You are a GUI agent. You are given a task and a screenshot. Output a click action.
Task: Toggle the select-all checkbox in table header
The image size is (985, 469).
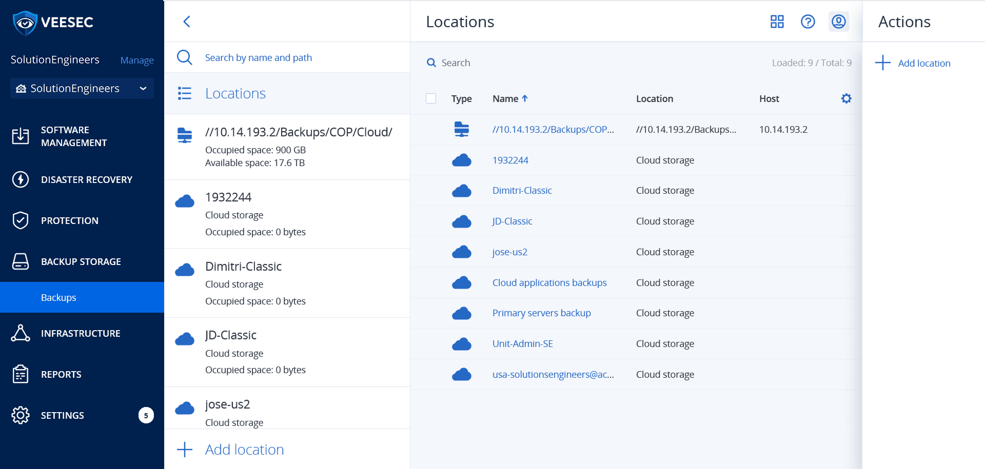point(431,98)
